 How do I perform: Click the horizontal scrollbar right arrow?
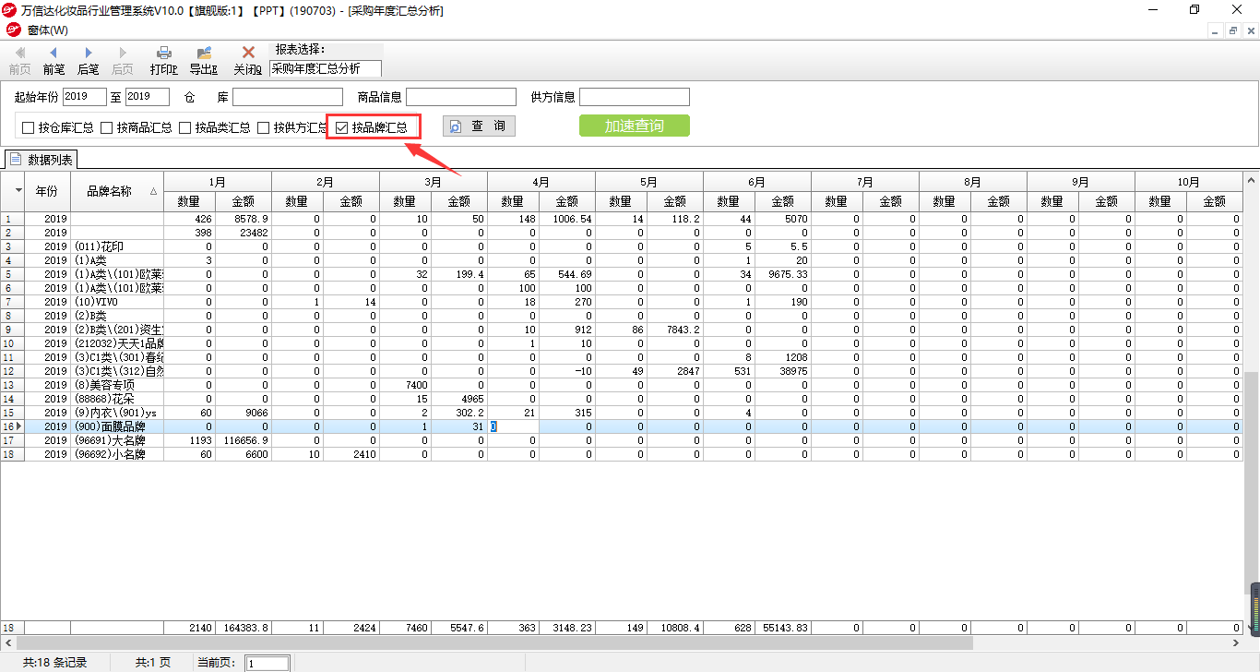point(1237,642)
